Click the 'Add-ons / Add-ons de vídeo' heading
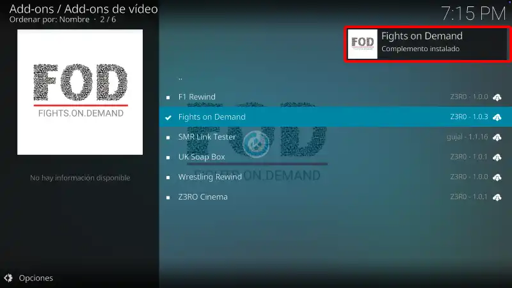This screenshot has height=288, width=512. pos(84,9)
